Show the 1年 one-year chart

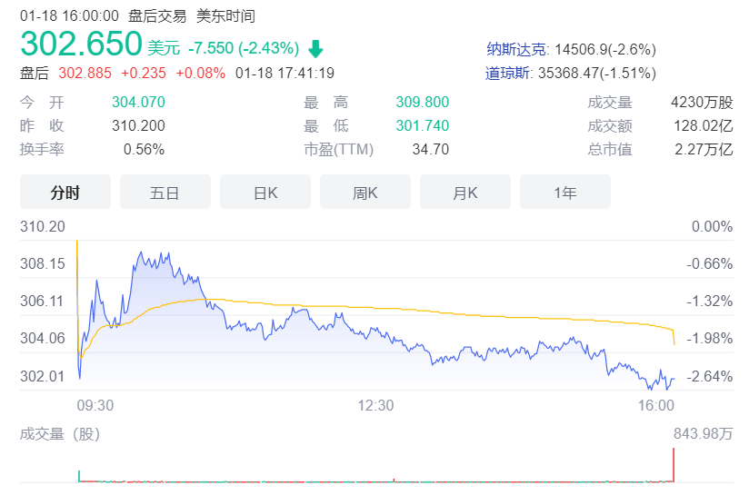click(564, 193)
